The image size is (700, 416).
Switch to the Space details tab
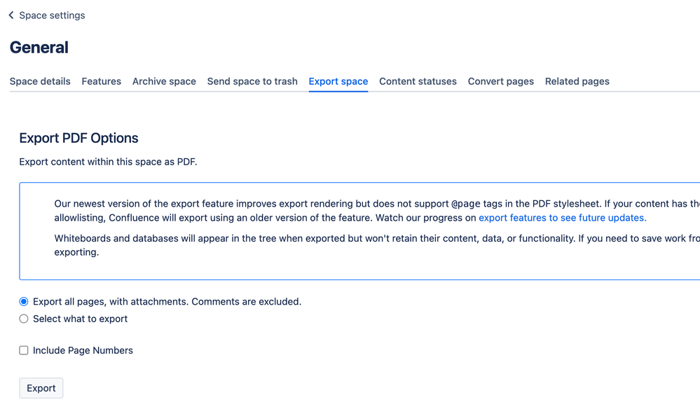point(39,81)
